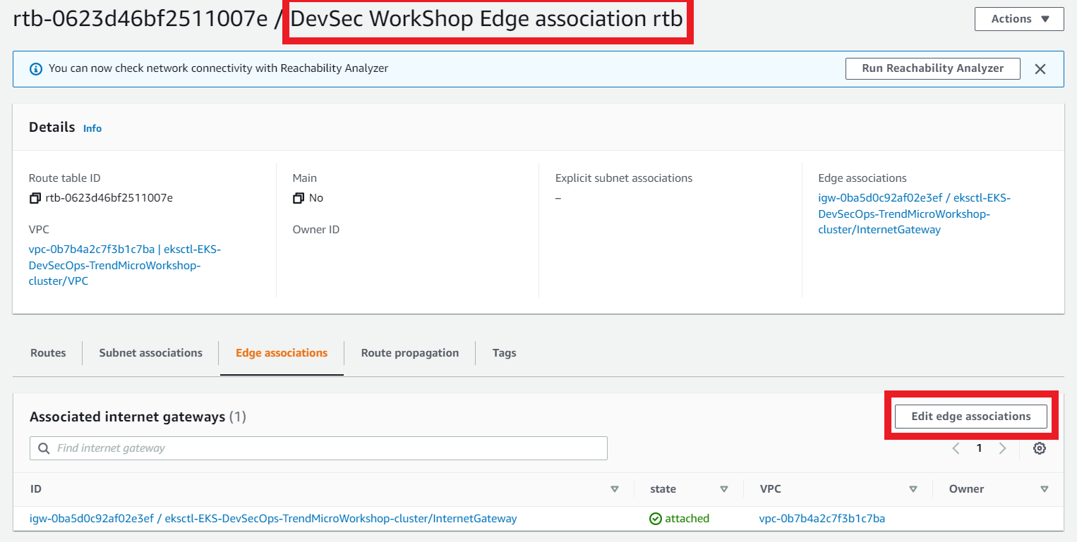Sort by ID column arrow
This screenshot has height=542, width=1077.
pyautogui.click(x=614, y=489)
